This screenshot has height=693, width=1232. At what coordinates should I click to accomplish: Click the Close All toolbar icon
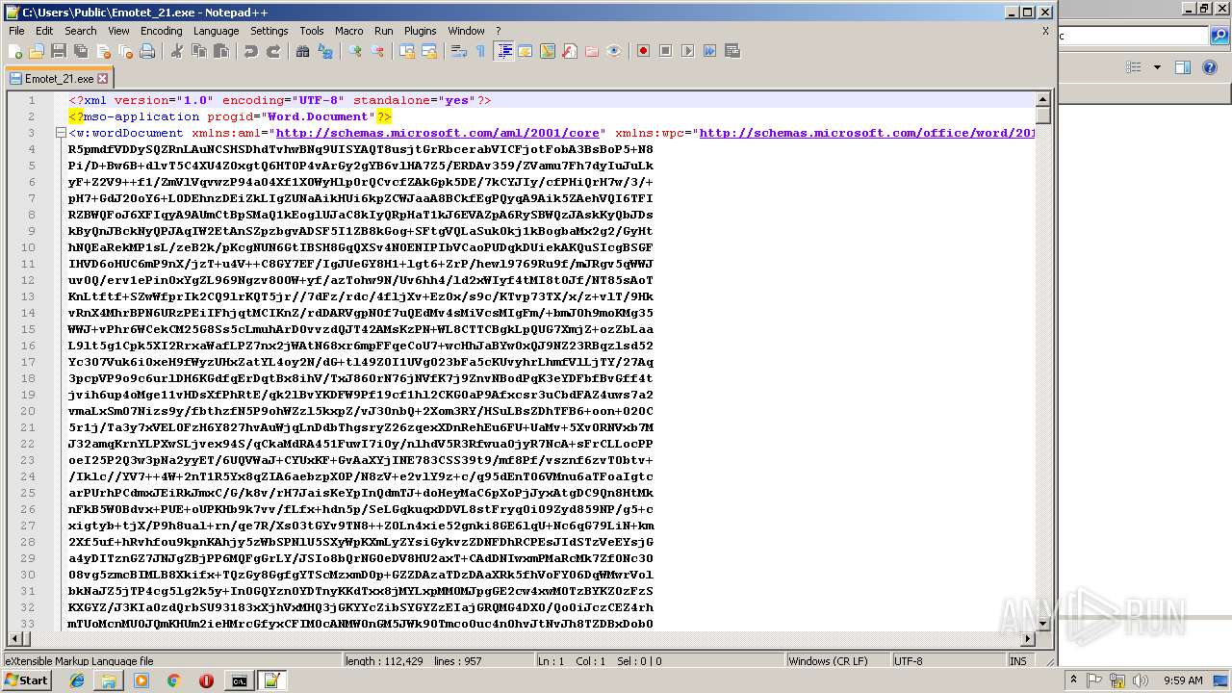click(125, 51)
